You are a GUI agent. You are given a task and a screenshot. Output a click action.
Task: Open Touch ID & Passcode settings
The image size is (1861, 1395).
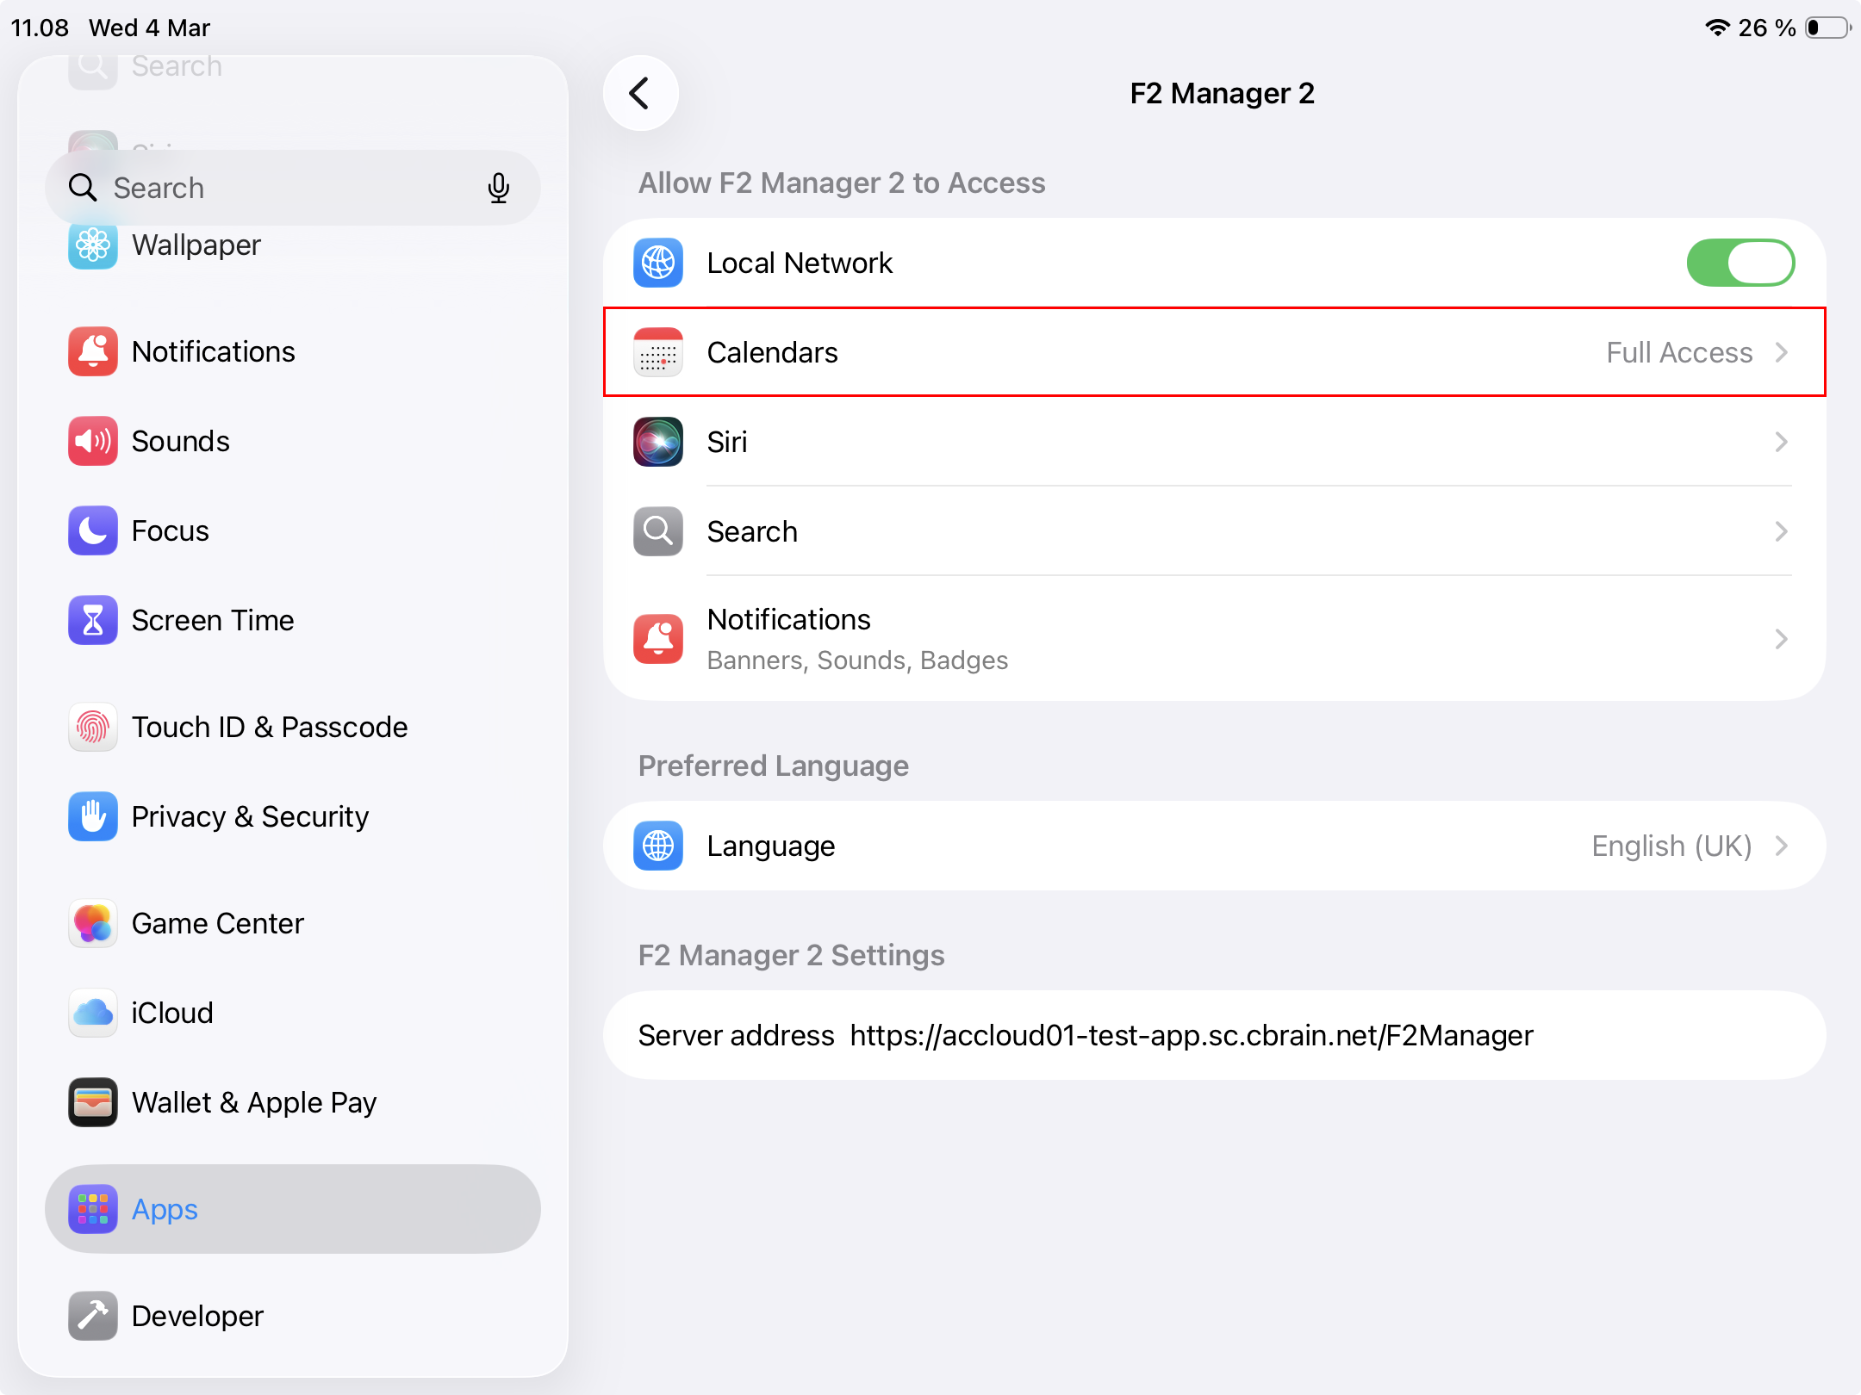293,727
